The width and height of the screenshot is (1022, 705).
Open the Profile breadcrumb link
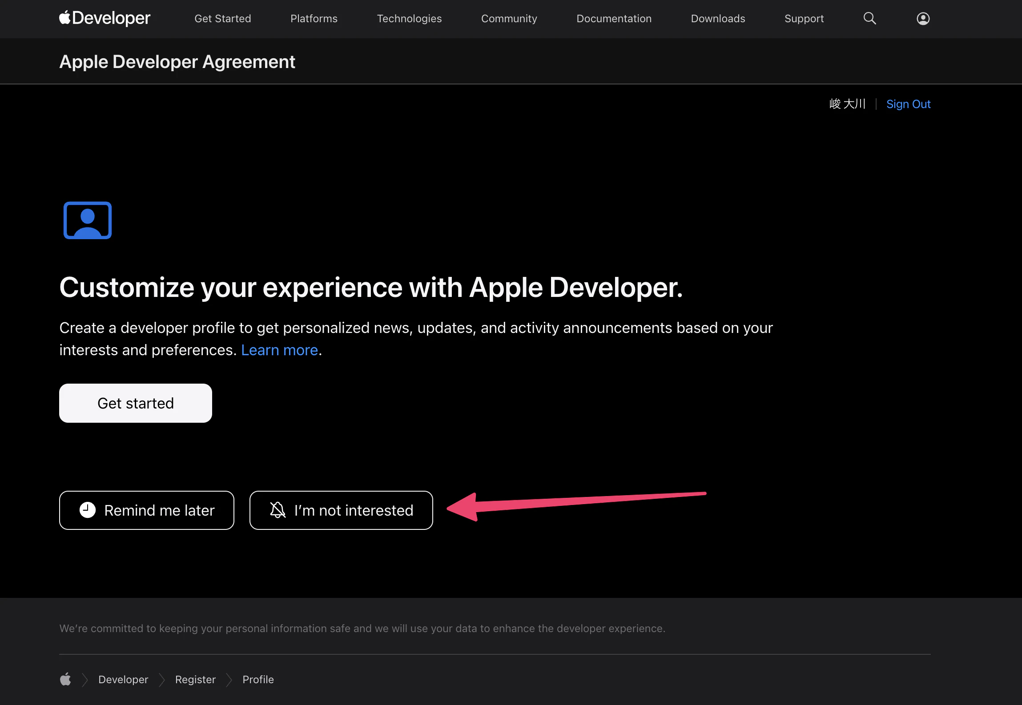[x=258, y=679]
